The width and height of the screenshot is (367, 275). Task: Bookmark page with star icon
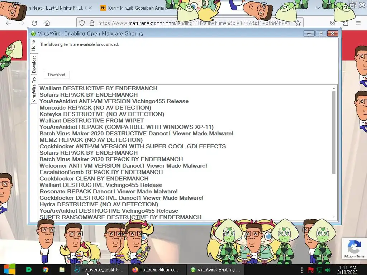[298, 23]
